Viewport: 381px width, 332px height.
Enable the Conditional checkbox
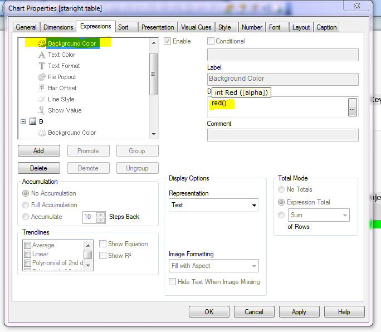tap(211, 41)
